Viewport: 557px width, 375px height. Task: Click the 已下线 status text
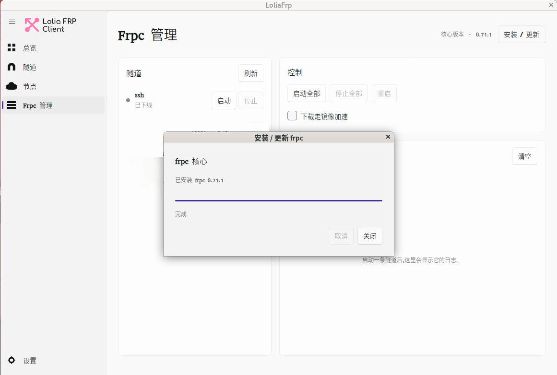[x=143, y=105]
